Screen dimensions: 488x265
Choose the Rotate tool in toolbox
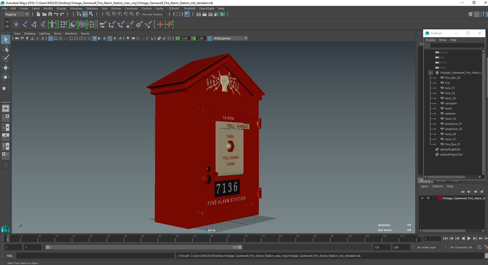point(6,77)
